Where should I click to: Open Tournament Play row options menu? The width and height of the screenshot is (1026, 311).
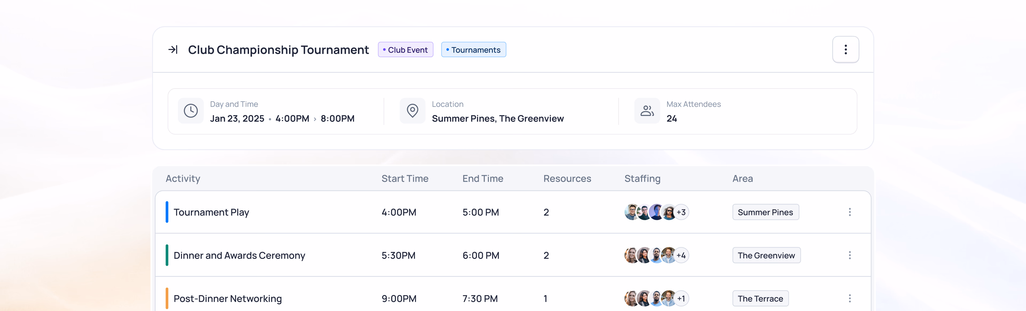pyautogui.click(x=850, y=212)
